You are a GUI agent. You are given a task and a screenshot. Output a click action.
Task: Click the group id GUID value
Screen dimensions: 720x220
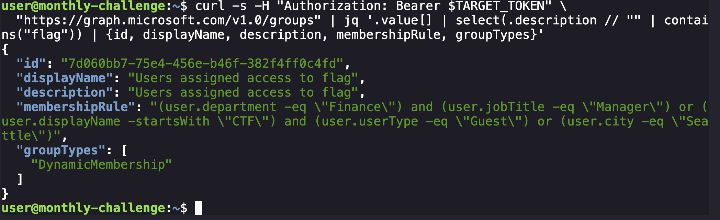point(202,64)
